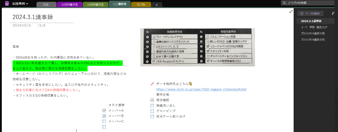Click the notebook search magnifier icon
The image size is (338, 132).
(x=284, y=3)
